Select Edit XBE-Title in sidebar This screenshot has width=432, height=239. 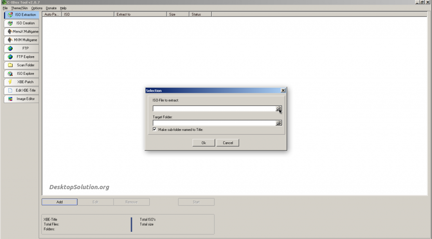click(22, 90)
